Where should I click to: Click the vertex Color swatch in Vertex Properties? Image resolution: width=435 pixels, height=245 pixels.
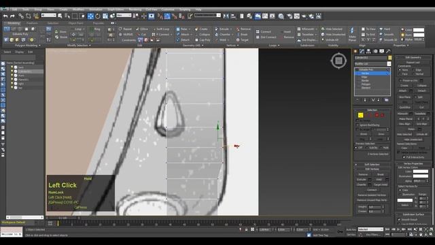420,171
